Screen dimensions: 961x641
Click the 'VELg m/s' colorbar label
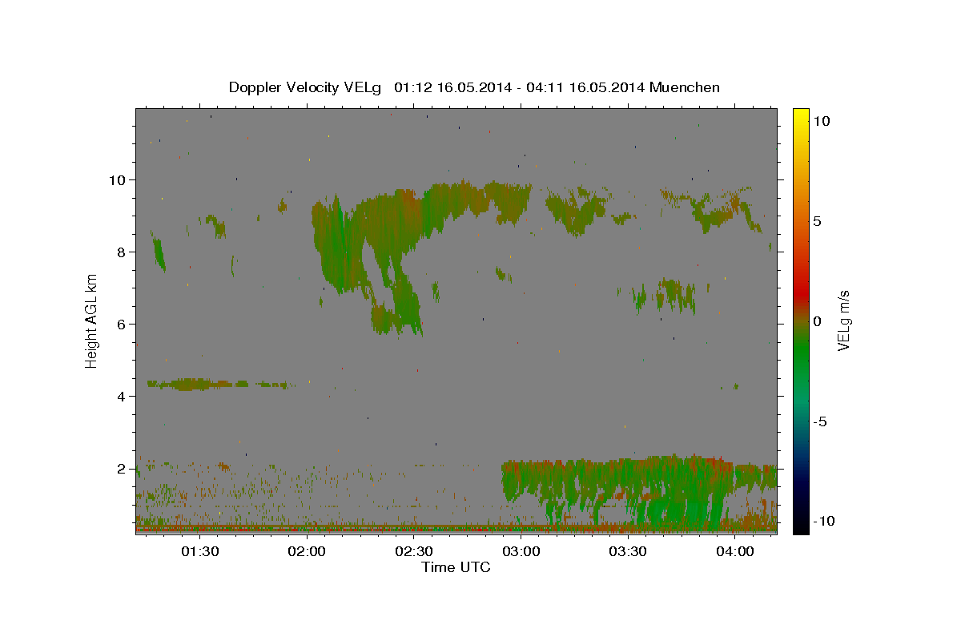tap(842, 320)
